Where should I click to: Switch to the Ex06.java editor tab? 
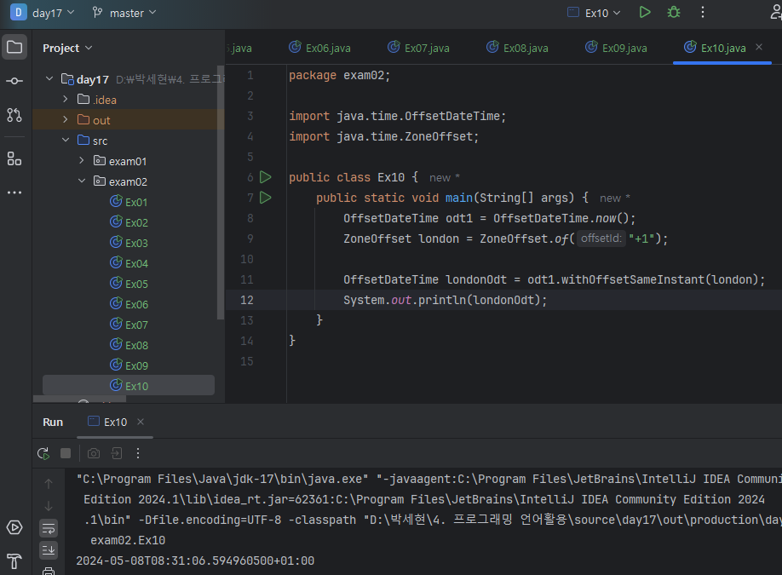[319, 48]
